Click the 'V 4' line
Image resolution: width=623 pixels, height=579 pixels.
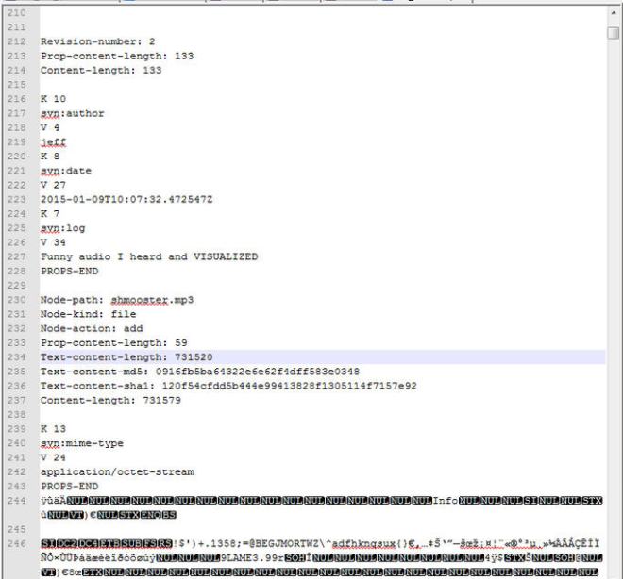[x=50, y=128]
